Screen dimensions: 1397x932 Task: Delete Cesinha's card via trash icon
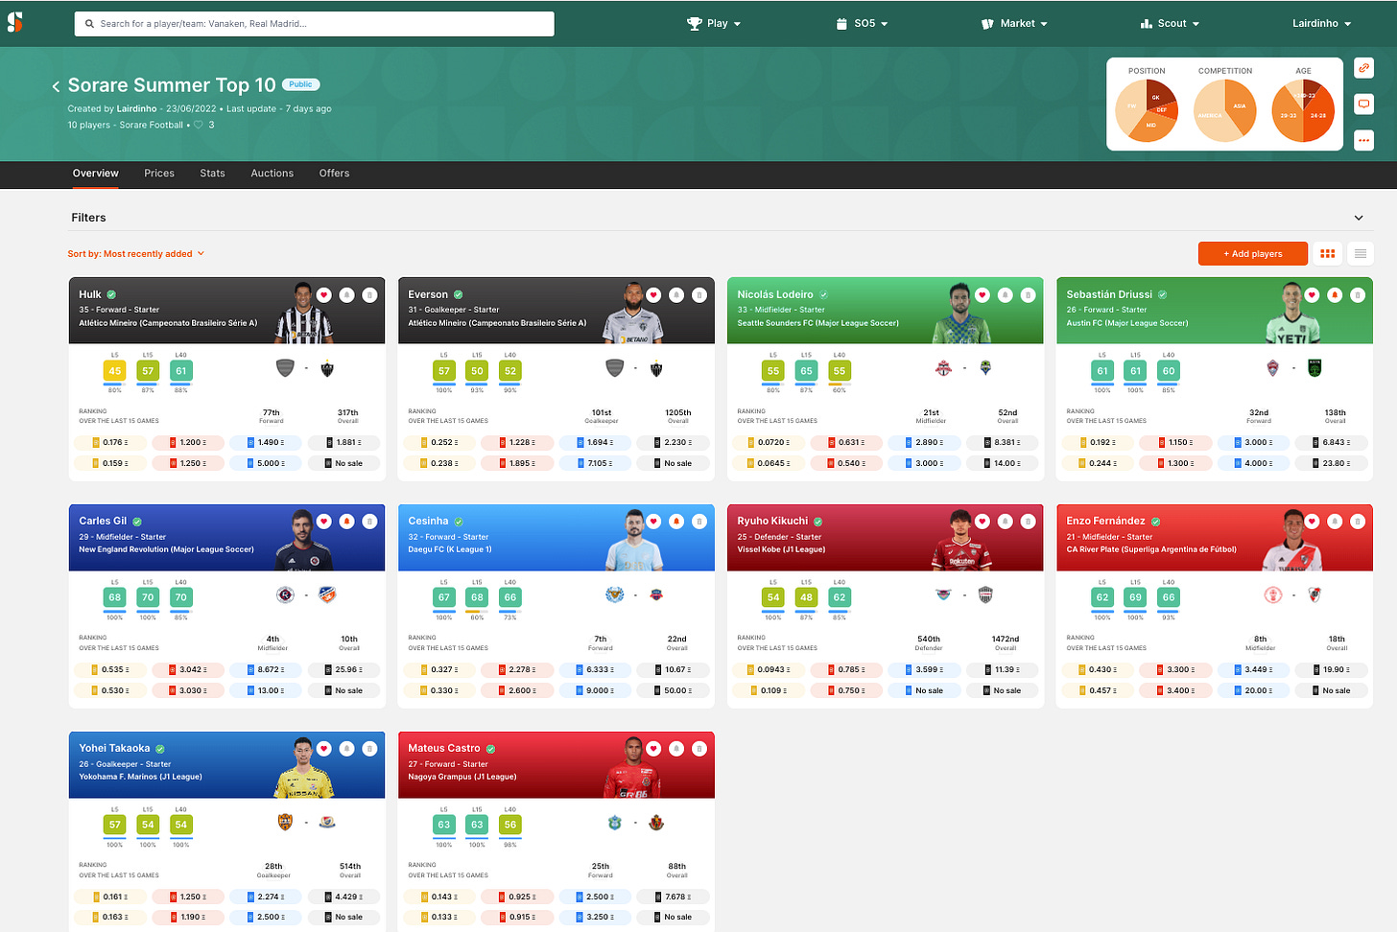699,522
